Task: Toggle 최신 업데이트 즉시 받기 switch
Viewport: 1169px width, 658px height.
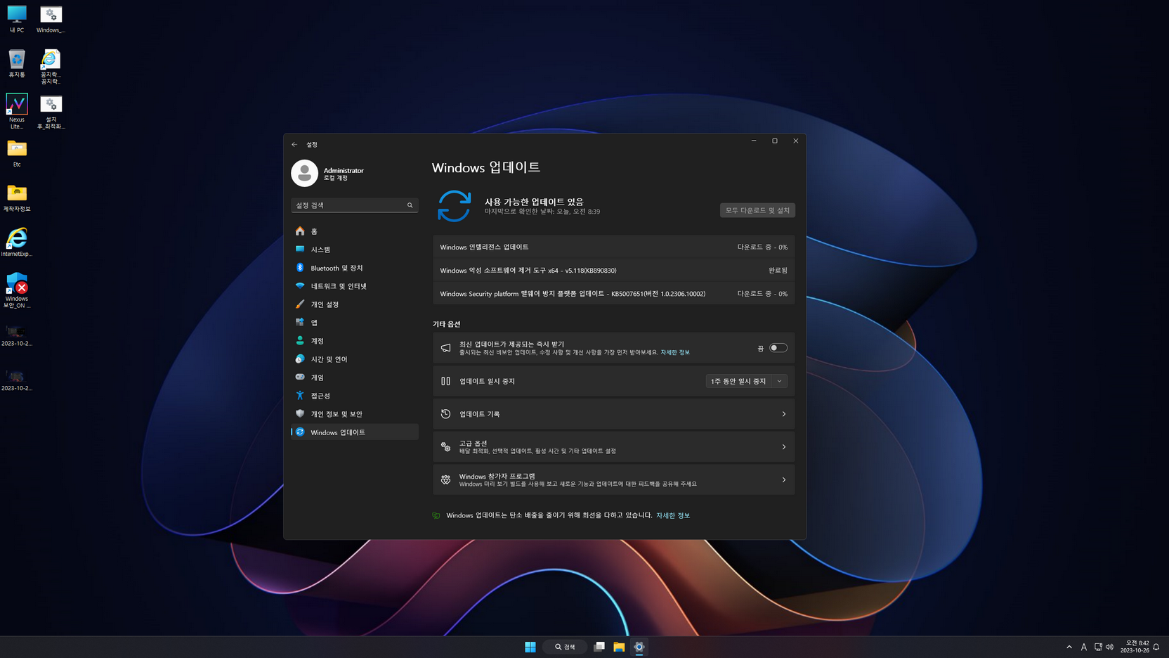Action: pyautogui.click(x=778, y=348)
